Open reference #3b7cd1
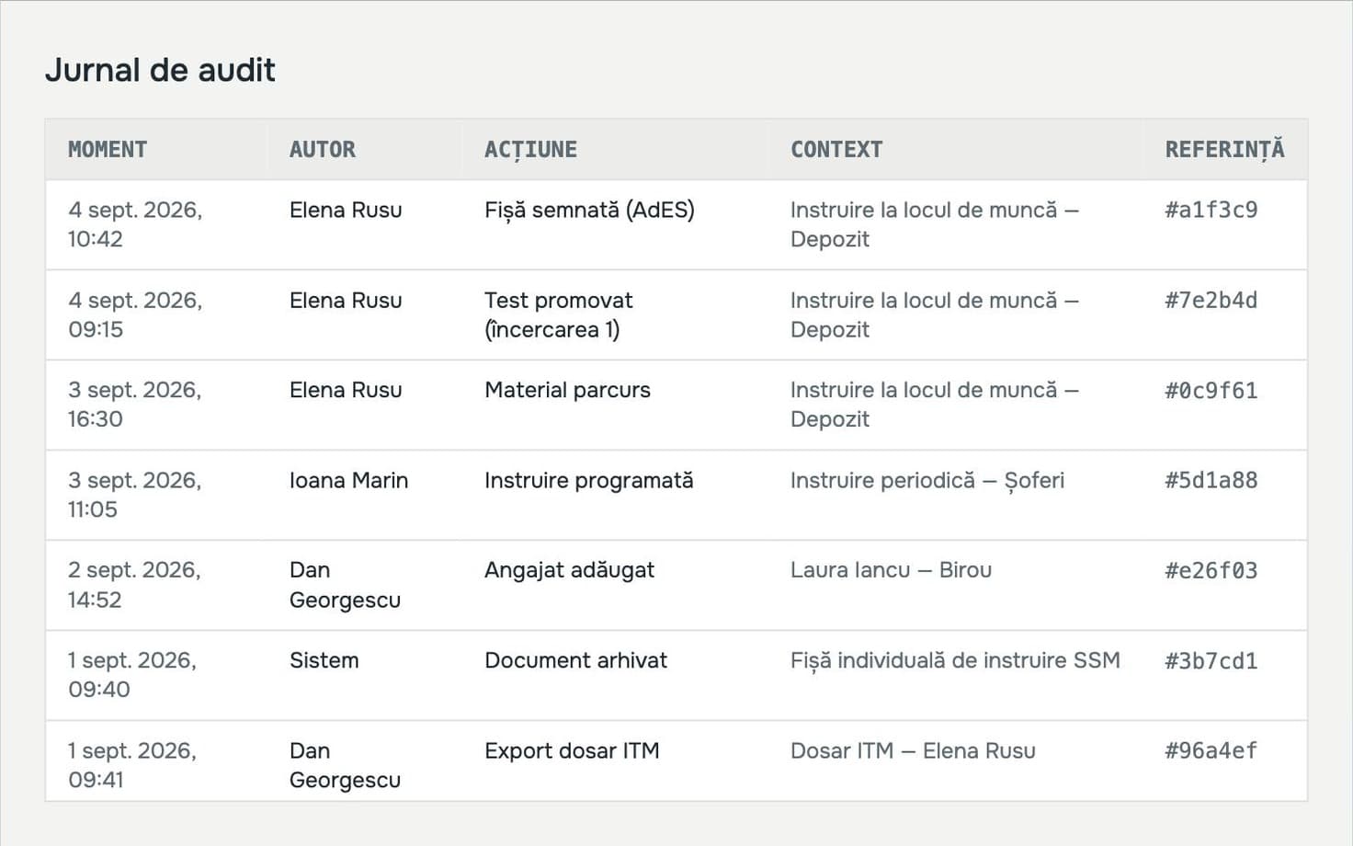 pyautogui.click(x=1211, y=660)
